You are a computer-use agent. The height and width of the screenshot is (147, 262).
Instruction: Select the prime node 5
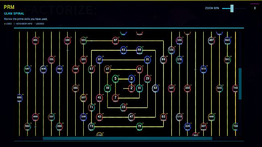click(x=115, y=79)
